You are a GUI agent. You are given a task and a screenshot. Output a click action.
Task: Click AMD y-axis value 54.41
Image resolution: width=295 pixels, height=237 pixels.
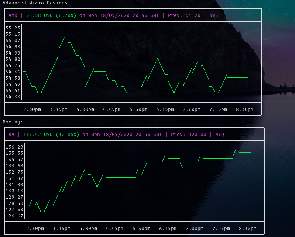(x=13, y=91)
